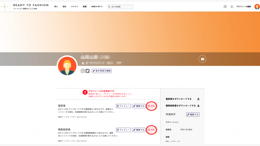260x146 pixels.
Task: Go to the 会社 menu item
Action: (x=64, y=7)
